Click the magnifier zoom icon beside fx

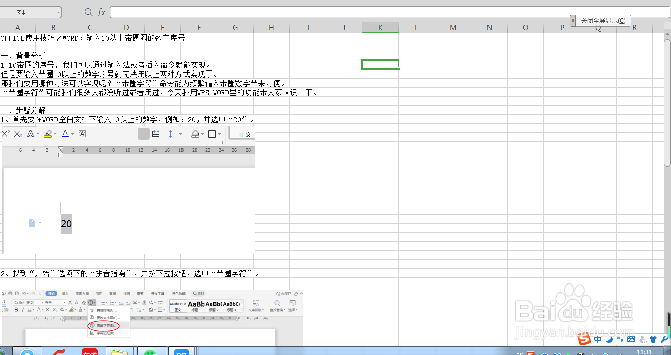click(x=88, y=12)
